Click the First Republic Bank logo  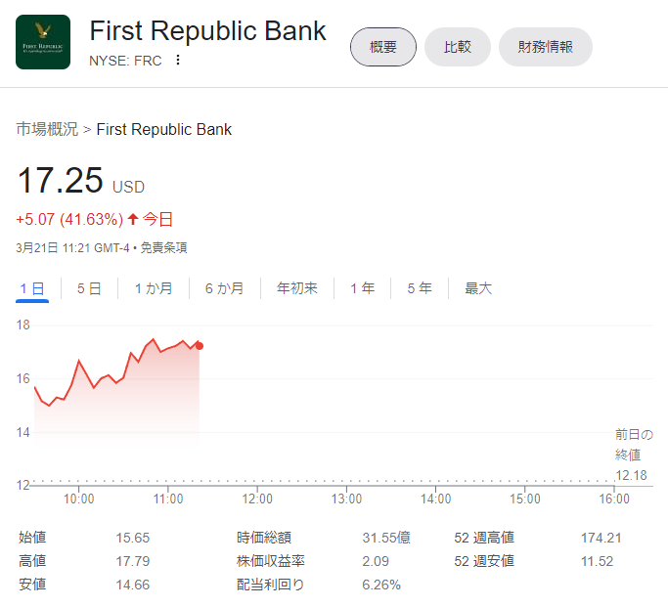pyautogui.click(x=43, y=42)
